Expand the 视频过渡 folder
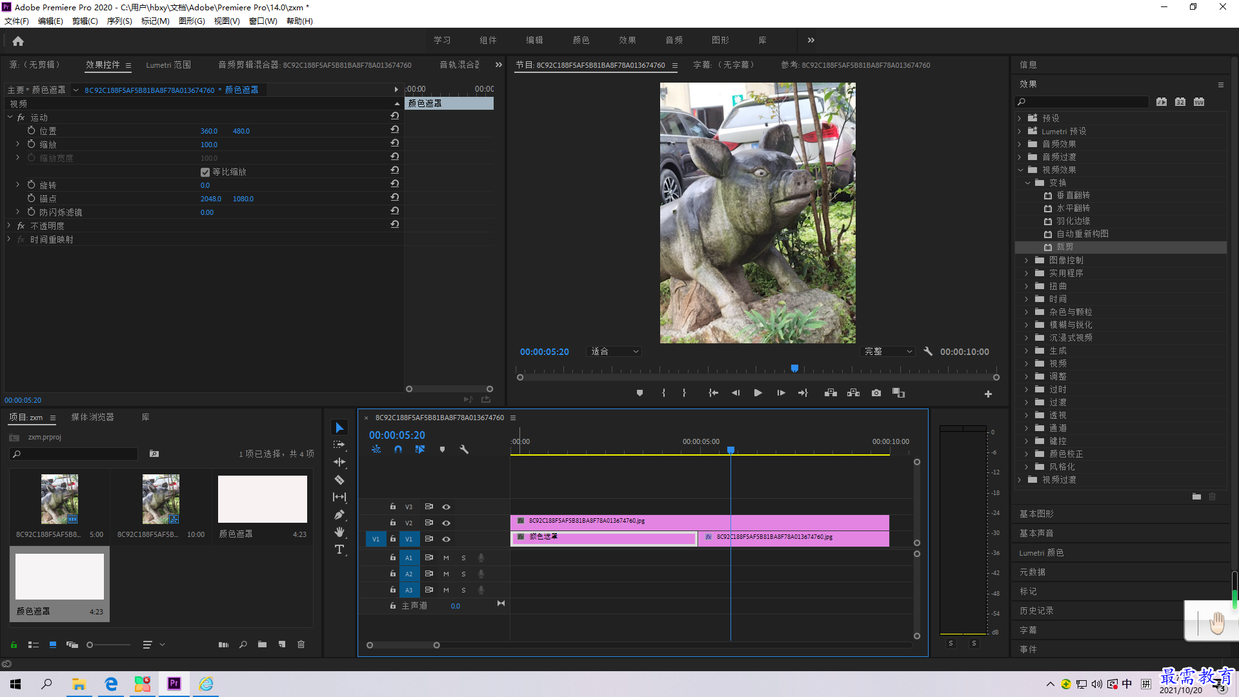Image resolution: width=1239 pixels, height=697 pixels. pos(1020,480)
